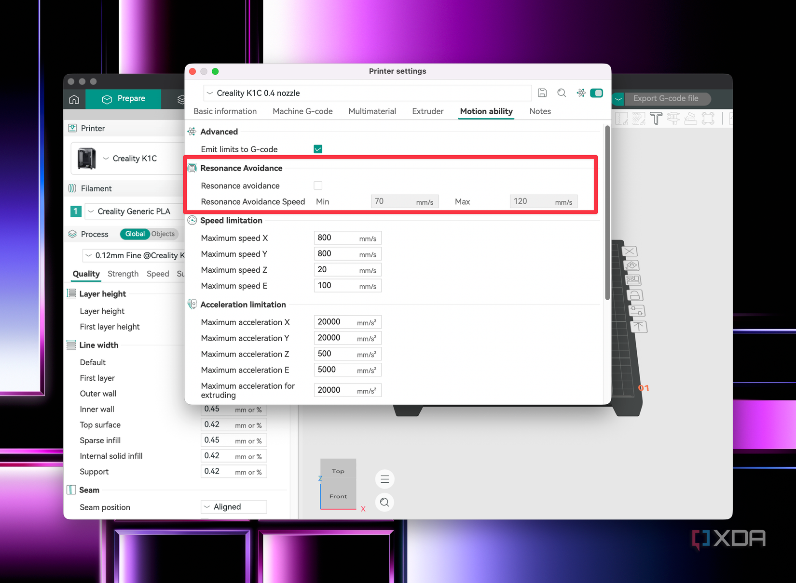796x583 pixels.
Task: Uncheck Emit limits to G-code checkbox
Action: click(x=318, y=149)
